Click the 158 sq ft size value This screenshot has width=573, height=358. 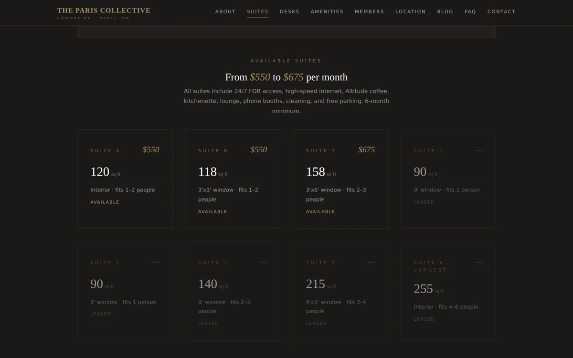tap(321, 172)
